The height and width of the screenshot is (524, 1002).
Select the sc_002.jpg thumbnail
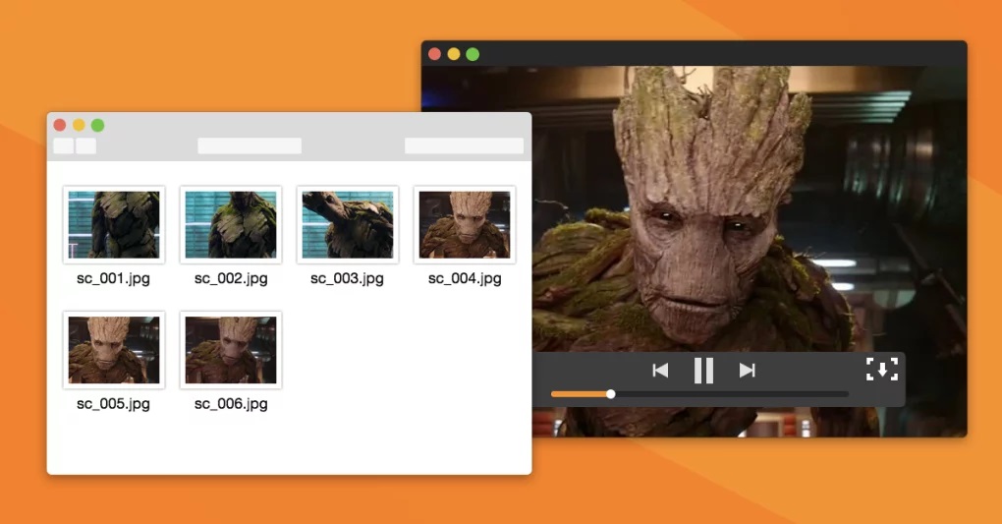231,224
